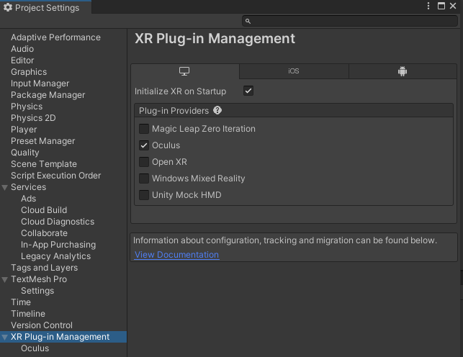Image resolution: width=463 pixels, height=357 pixels.
Task: Enable Unity Mock HMD provider checkbox
Action: [x=144, y=195]
